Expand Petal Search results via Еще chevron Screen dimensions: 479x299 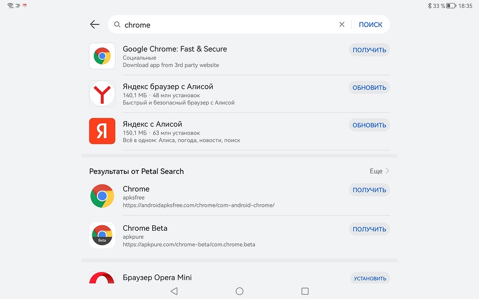[379, 171]
